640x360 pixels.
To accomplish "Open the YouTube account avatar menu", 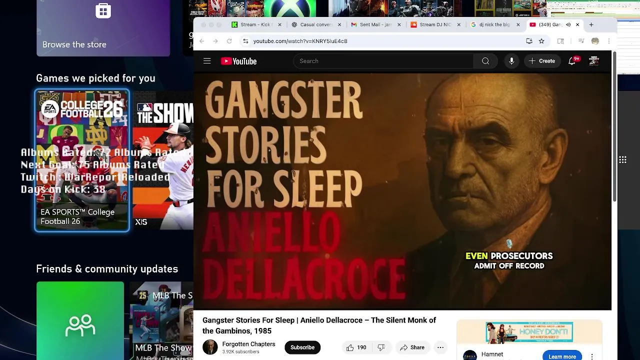I will coord(594,61).
